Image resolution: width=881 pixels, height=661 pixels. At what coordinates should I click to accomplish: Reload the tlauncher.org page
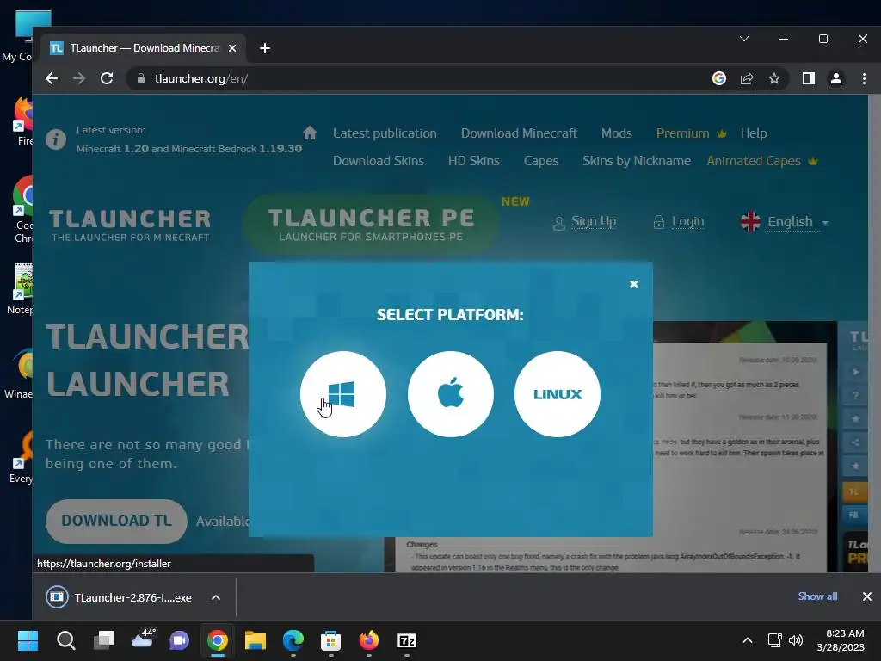tap(107, 78)
